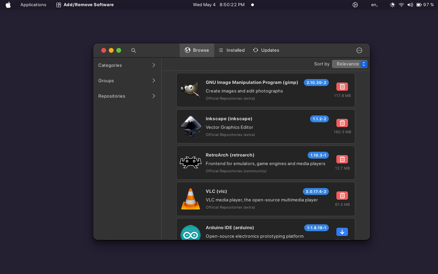Open the clock date and time
The width and height of the screenshot is (438, 274).
point(219,5)
